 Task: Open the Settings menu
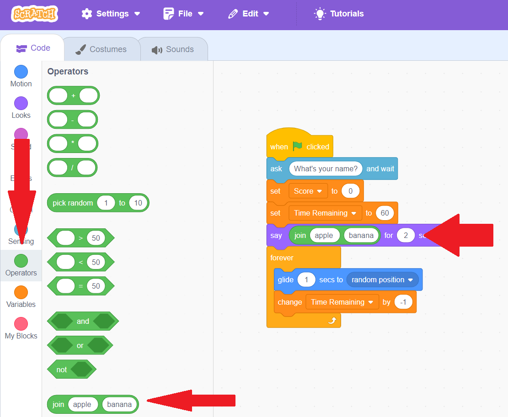coord(111,14)
